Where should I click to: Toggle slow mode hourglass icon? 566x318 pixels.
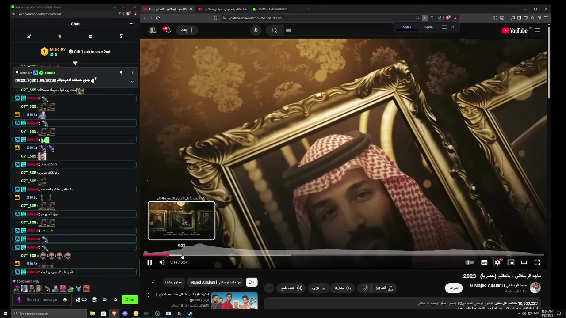point(121,36)
